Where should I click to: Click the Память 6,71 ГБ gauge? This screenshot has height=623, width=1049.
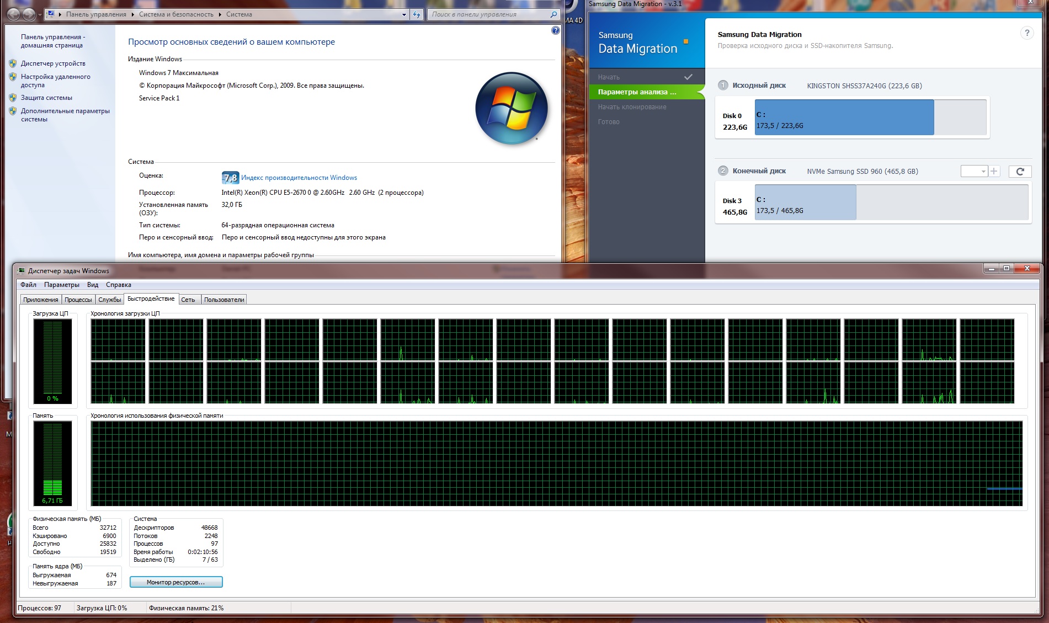click(x=52, y=464)
